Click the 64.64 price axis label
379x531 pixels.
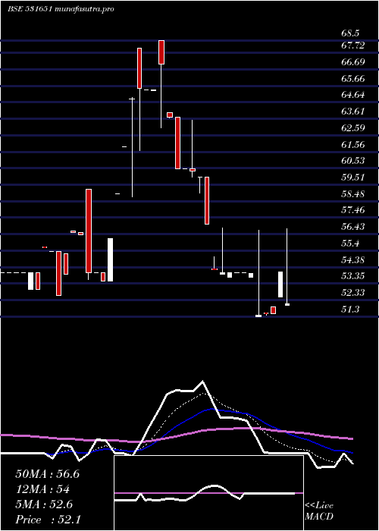352,95
